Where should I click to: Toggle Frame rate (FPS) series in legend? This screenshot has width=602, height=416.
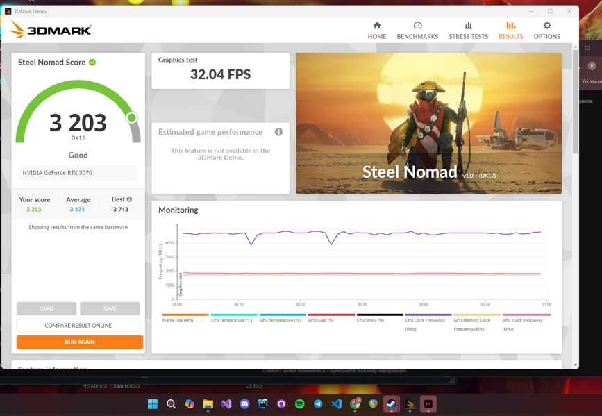coord(185,317)
